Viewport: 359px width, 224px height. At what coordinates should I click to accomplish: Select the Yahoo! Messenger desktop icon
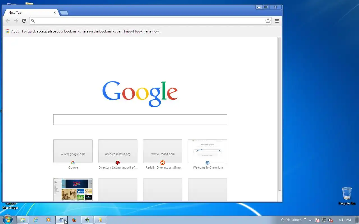point(10,206)
